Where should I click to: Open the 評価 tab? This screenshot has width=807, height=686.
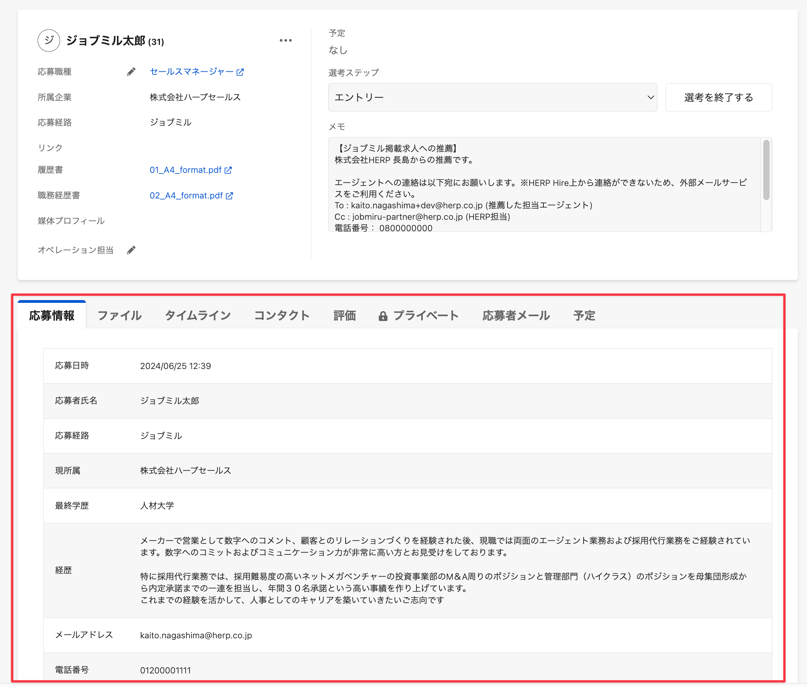point(344,315)
